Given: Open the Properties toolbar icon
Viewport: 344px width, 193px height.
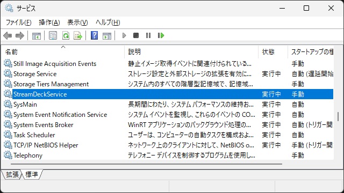Looking at the screenshot, I should click(53, 35).
